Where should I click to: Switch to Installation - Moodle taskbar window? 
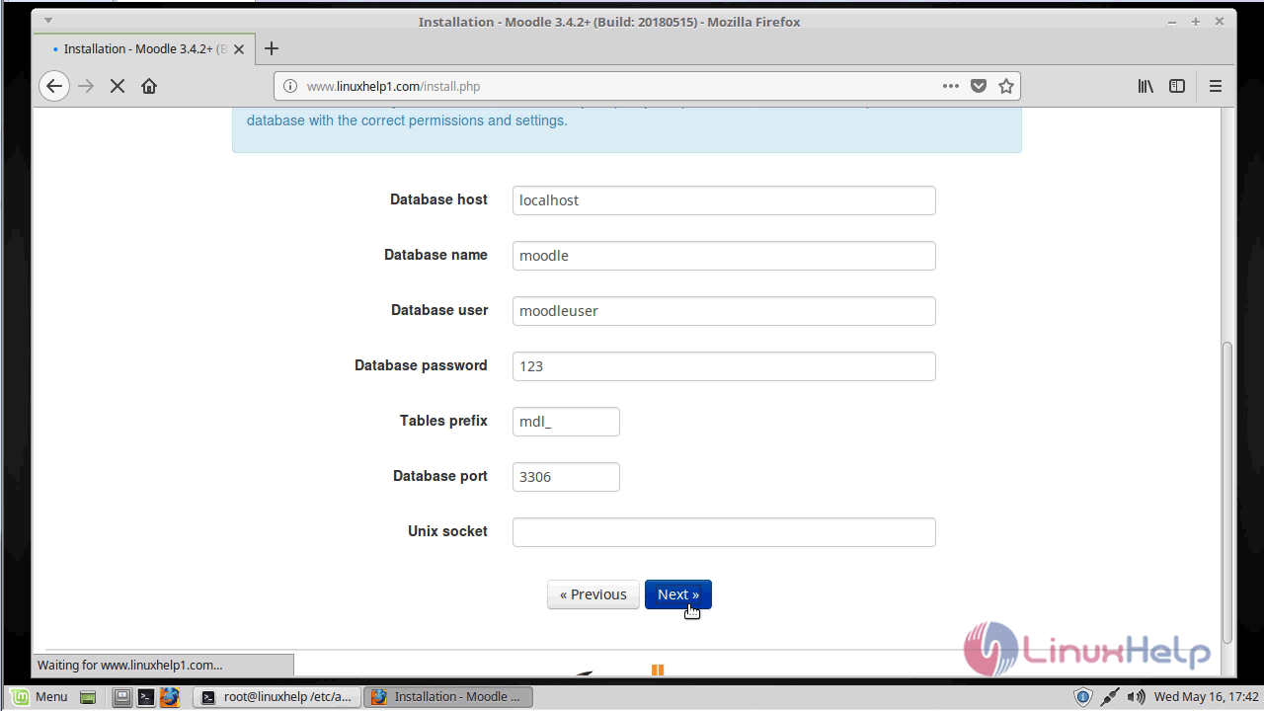coord(448,697)
